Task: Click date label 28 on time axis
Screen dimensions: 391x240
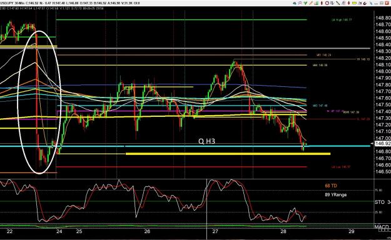Action: click(283, 231)
